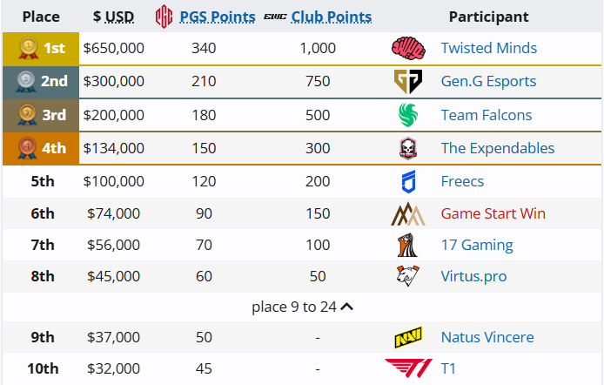Screen dimensions: 604x385
Task: Click the Natus Vincere yellow logo
Action: [408, 337]
